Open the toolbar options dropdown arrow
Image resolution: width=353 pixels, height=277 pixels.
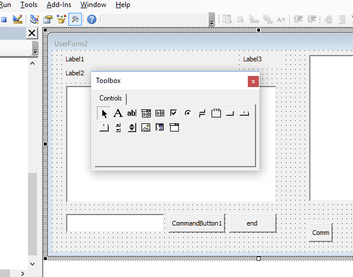point(212,22)
